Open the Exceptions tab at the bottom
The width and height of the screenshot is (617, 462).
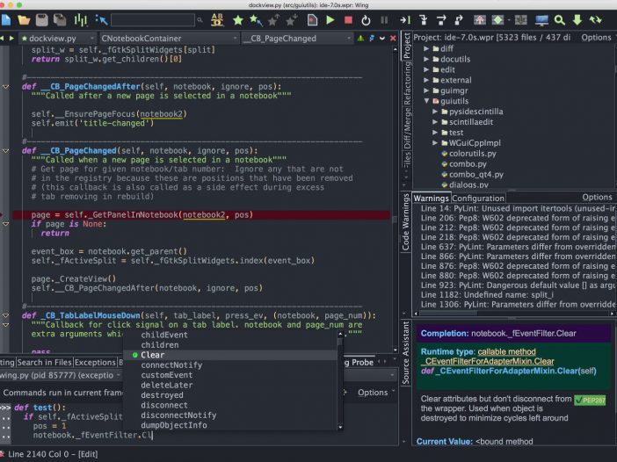(x=95, y=362)
